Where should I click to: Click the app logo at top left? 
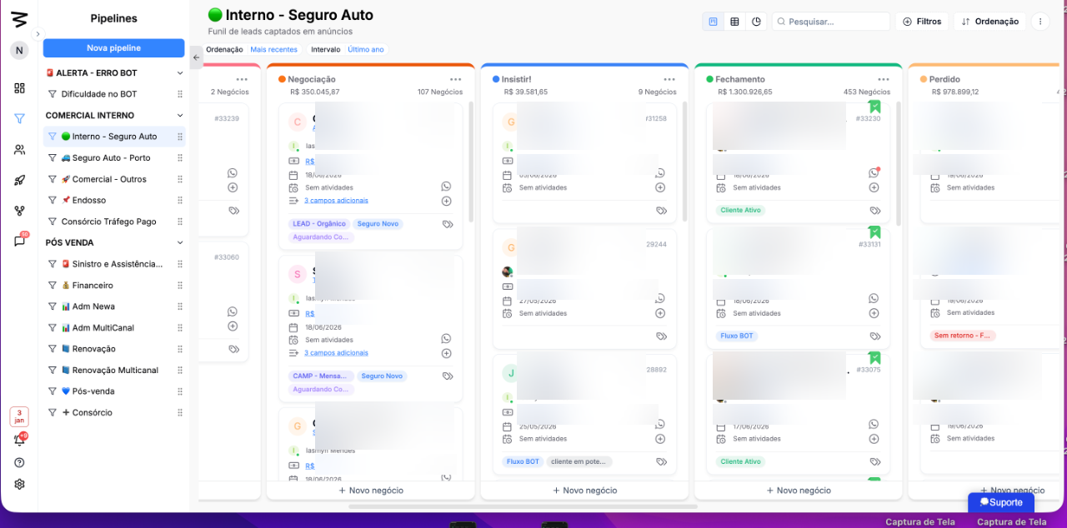(x=19, y=20)
